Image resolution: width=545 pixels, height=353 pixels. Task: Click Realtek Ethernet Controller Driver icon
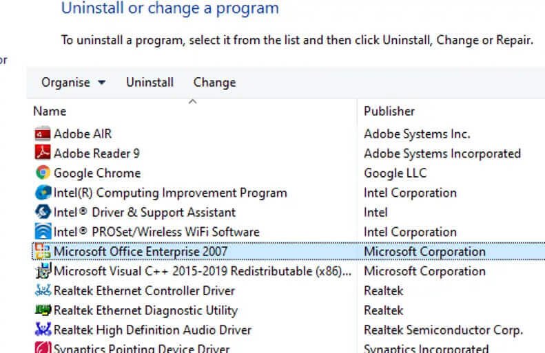click(43, 290)
